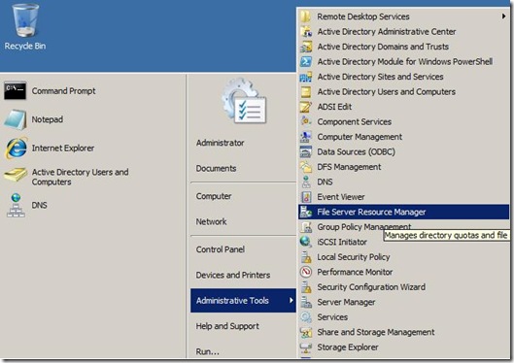Click the File Server Resource Manager icon
The image size is (514, 363).
pos(306,213)
